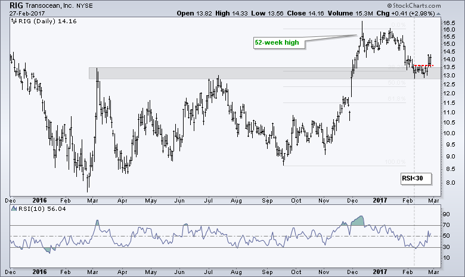465x277 pixels.
Task: Click the green overbought RSI area in December
Action: (359, 220)
